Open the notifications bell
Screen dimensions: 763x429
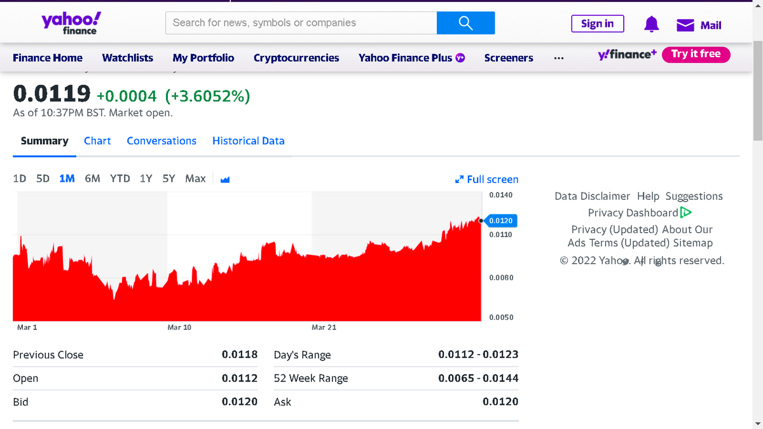click(652, 24)
